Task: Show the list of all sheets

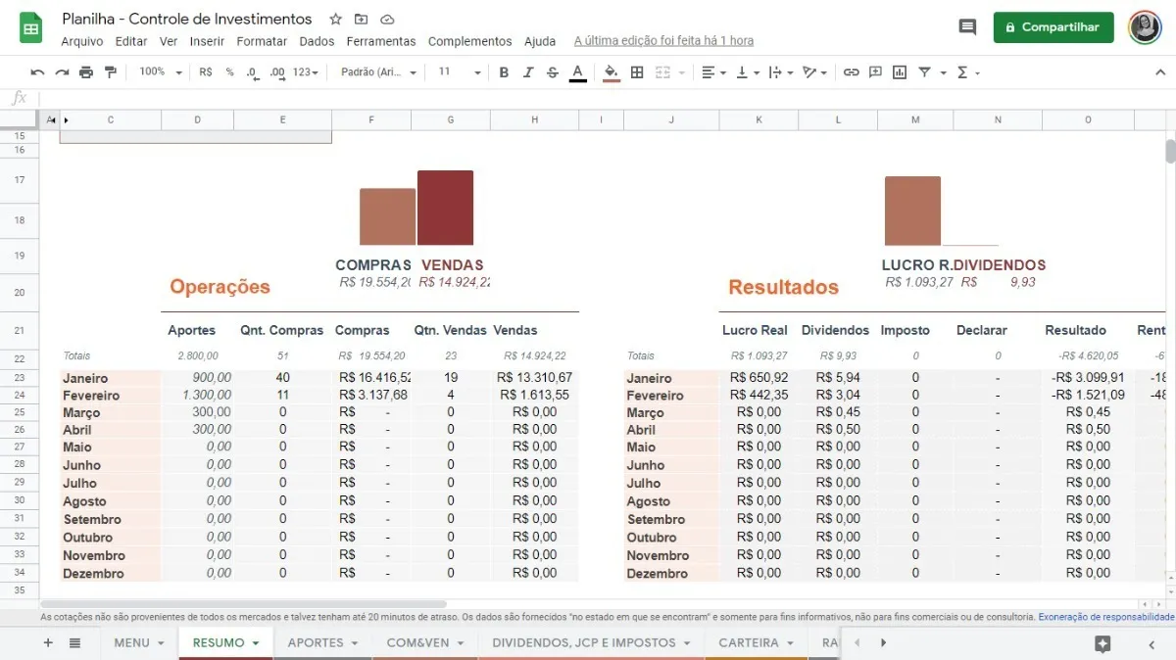Action: tap(74, 642)
